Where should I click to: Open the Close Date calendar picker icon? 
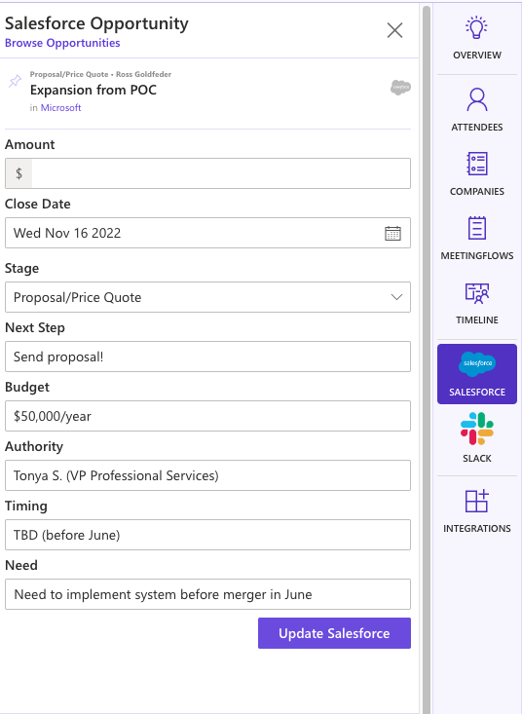(x=392, y=233)
